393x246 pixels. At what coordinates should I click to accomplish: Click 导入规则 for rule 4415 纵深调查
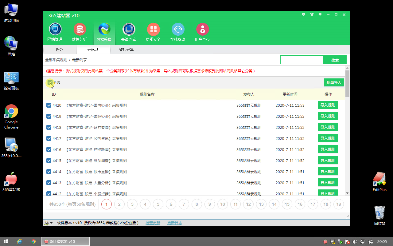(328, 161)
